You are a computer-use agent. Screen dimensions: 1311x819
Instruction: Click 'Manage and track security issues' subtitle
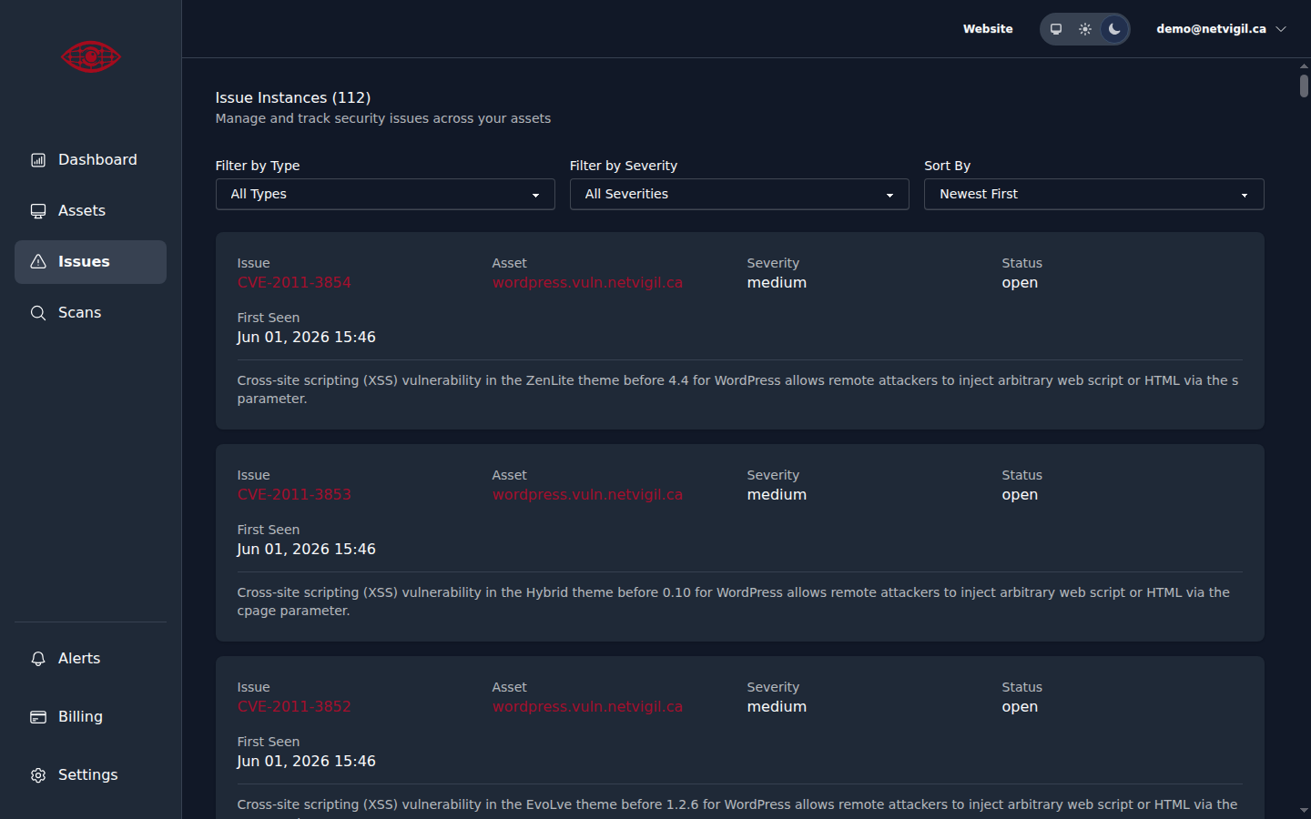(x=383, y=119)
